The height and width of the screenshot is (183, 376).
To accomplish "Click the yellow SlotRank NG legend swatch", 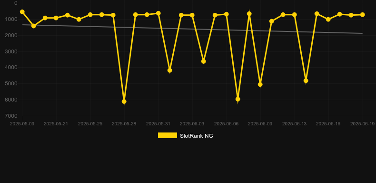I will coord(168,135).
